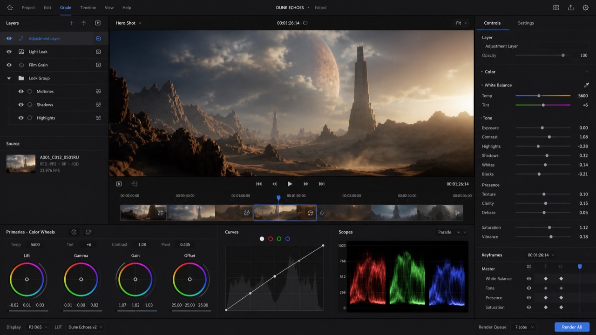This screenshot has height=335, width=596.
Task: Open the layout grid icon in top bar
Action: (556, 7)
